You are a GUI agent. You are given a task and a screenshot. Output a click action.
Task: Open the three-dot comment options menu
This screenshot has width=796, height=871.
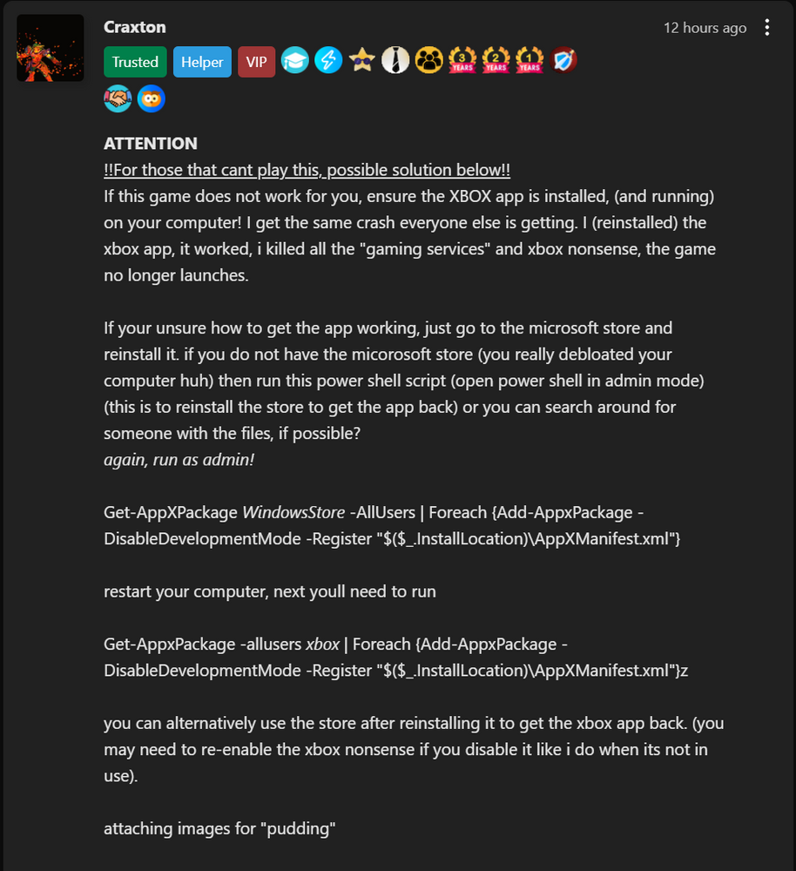(767, 27)
